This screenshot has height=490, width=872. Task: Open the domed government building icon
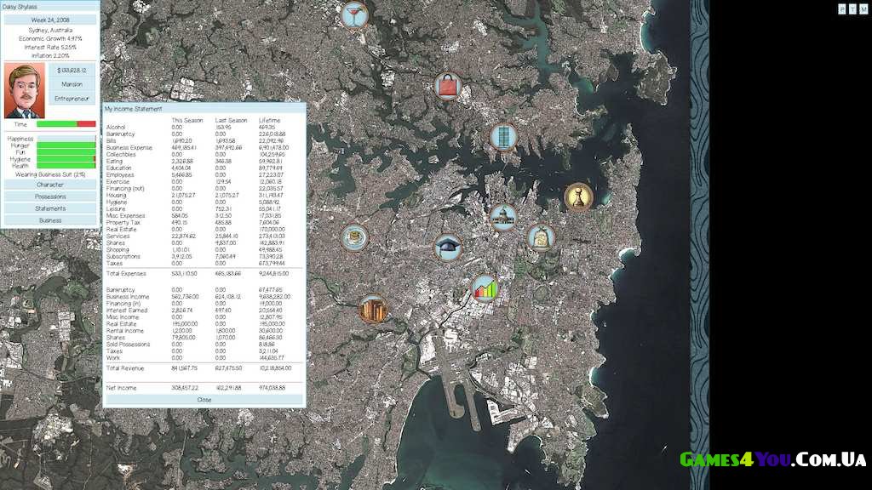503,218
